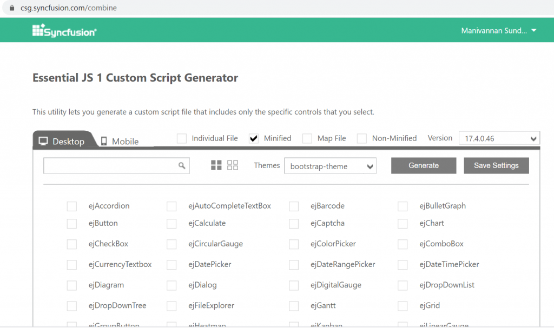The width and height of the screenshot is (554, 328).
Task: Click the Syncfusion logo in the header
Action: point(64,30)
